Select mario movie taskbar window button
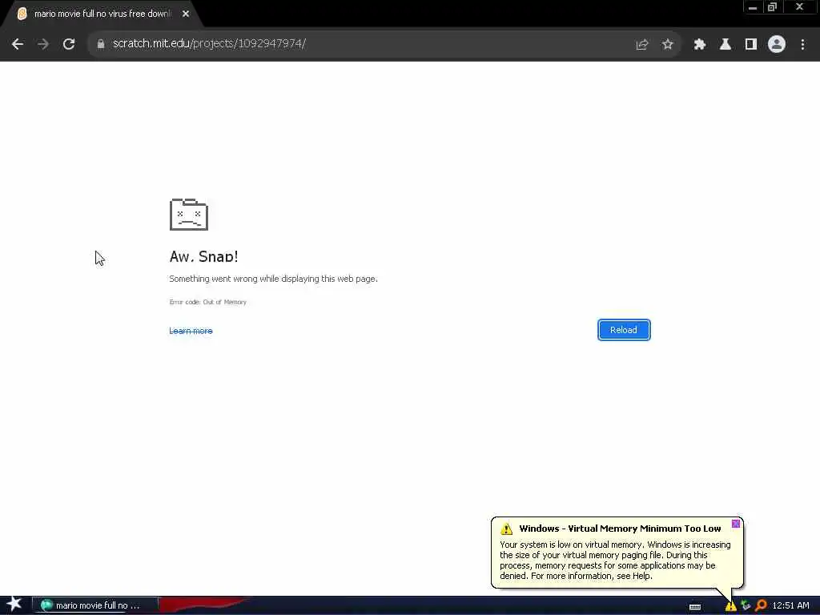Screen dimensions: 820x615 pyautogui.click(x=95, y=605)
